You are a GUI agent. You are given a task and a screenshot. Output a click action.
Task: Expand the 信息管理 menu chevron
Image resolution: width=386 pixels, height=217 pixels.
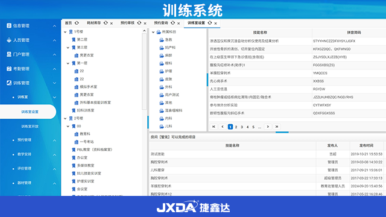click(x=54, y=26)
